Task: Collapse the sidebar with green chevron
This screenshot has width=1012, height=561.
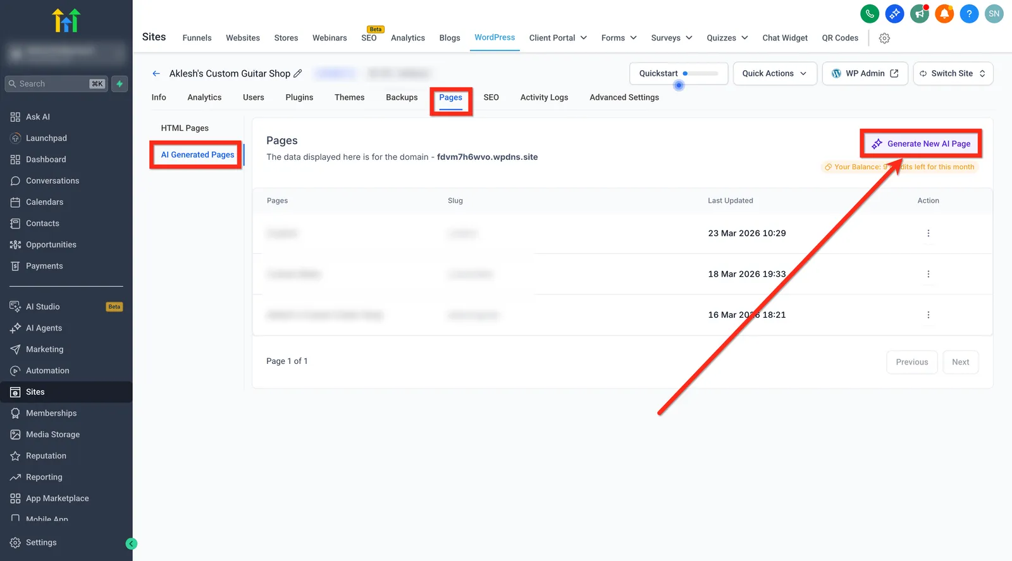Action: click(x=132, y=543)
